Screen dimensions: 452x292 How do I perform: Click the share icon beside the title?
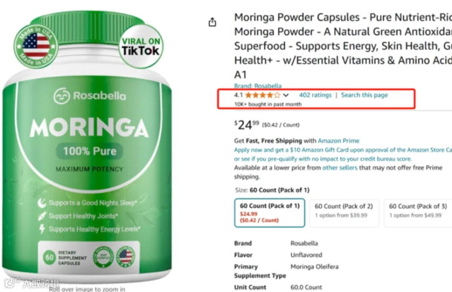click(212, 22)
